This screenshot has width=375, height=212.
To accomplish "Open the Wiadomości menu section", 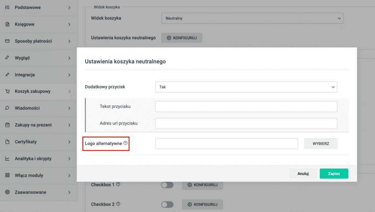I will point(39,108).
